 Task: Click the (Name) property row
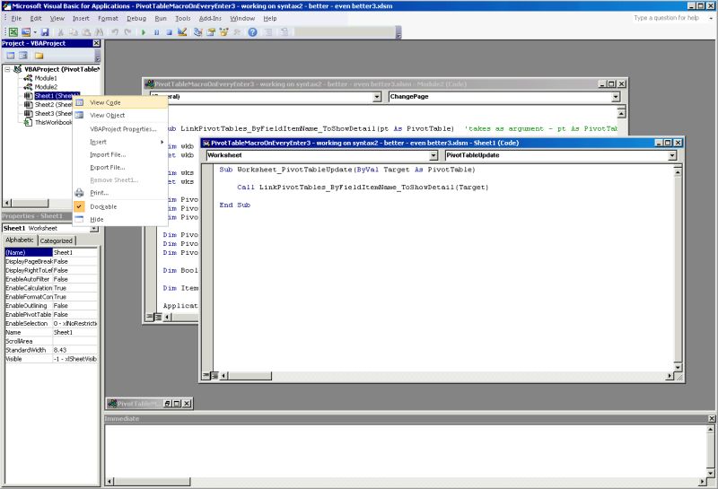[51, 252]
